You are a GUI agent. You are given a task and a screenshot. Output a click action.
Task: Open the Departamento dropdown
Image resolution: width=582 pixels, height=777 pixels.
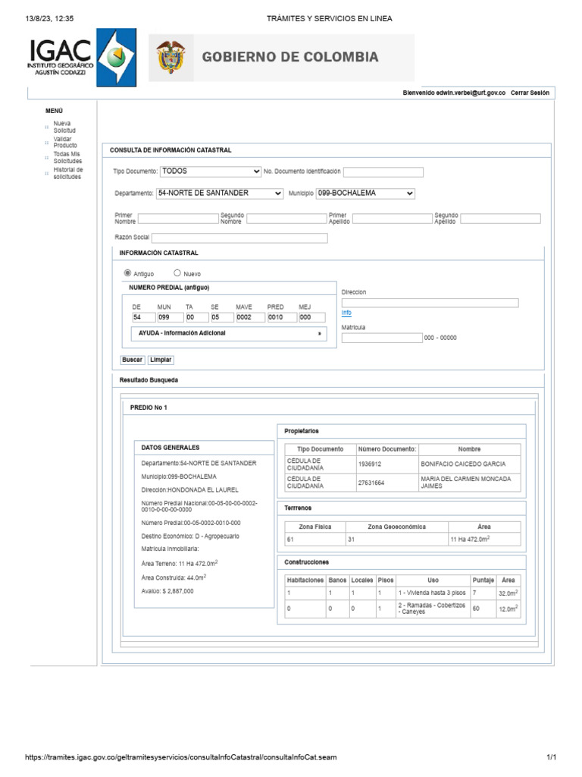(220, 193)
